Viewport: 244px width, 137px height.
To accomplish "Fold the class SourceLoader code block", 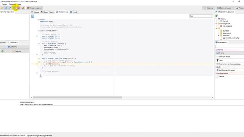I will pyautogui.click(x=39, y=31).
